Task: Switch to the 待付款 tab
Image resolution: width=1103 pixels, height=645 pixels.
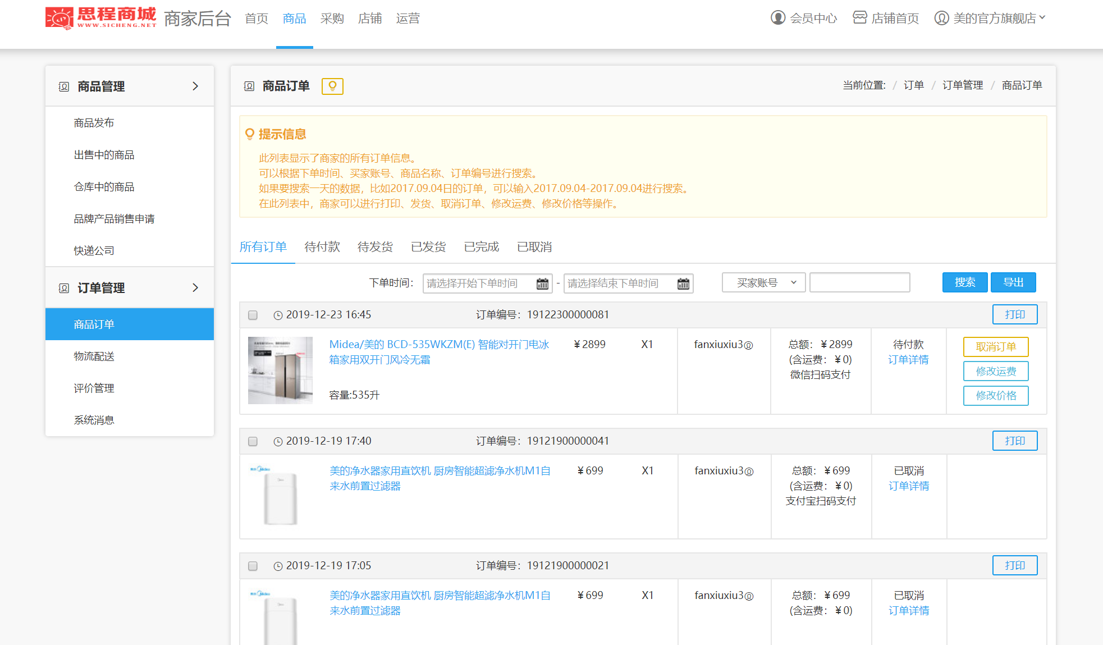Action: pos(322,247)
